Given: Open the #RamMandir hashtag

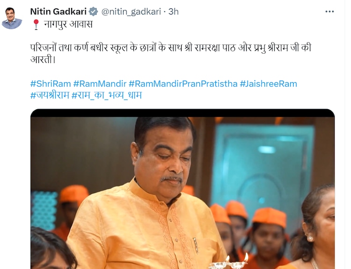Looking at the screenshot, I should pyautogui.click(x=100, y=84).
